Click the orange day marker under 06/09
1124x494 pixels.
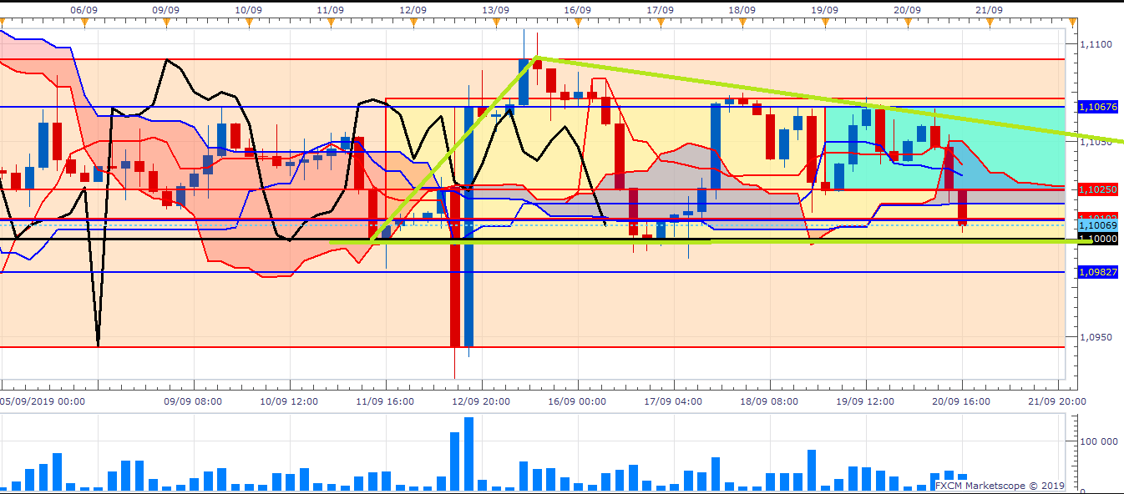(84, 22)
